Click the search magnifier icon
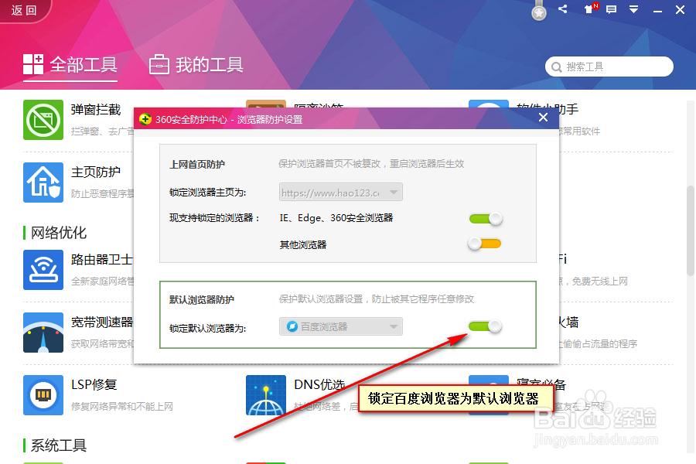The height and width of the screenshot is (464, 696). tap(556, 67)
